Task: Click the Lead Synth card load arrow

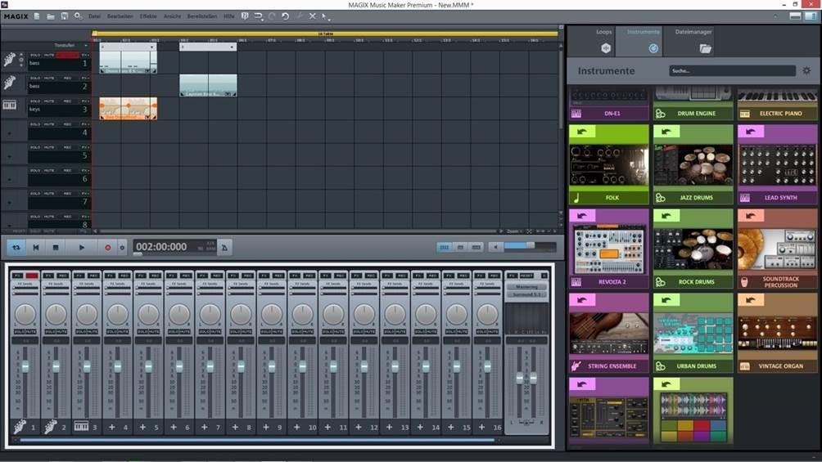Action: pyautogui.click(x=751, y=131)
